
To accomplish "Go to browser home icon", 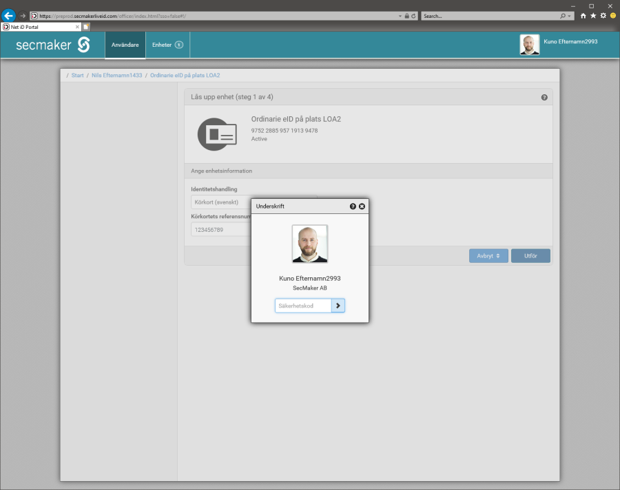I will tap(583, 16).
